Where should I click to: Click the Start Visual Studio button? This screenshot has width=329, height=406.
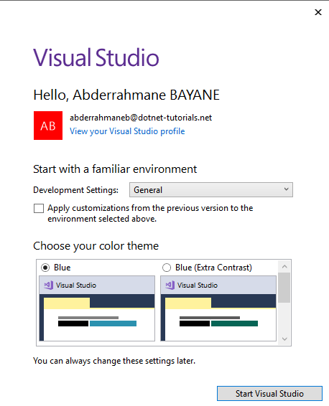coord(269,394)
